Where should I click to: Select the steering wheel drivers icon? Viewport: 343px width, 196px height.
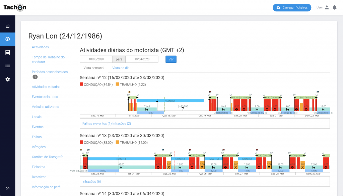[7, 39]
